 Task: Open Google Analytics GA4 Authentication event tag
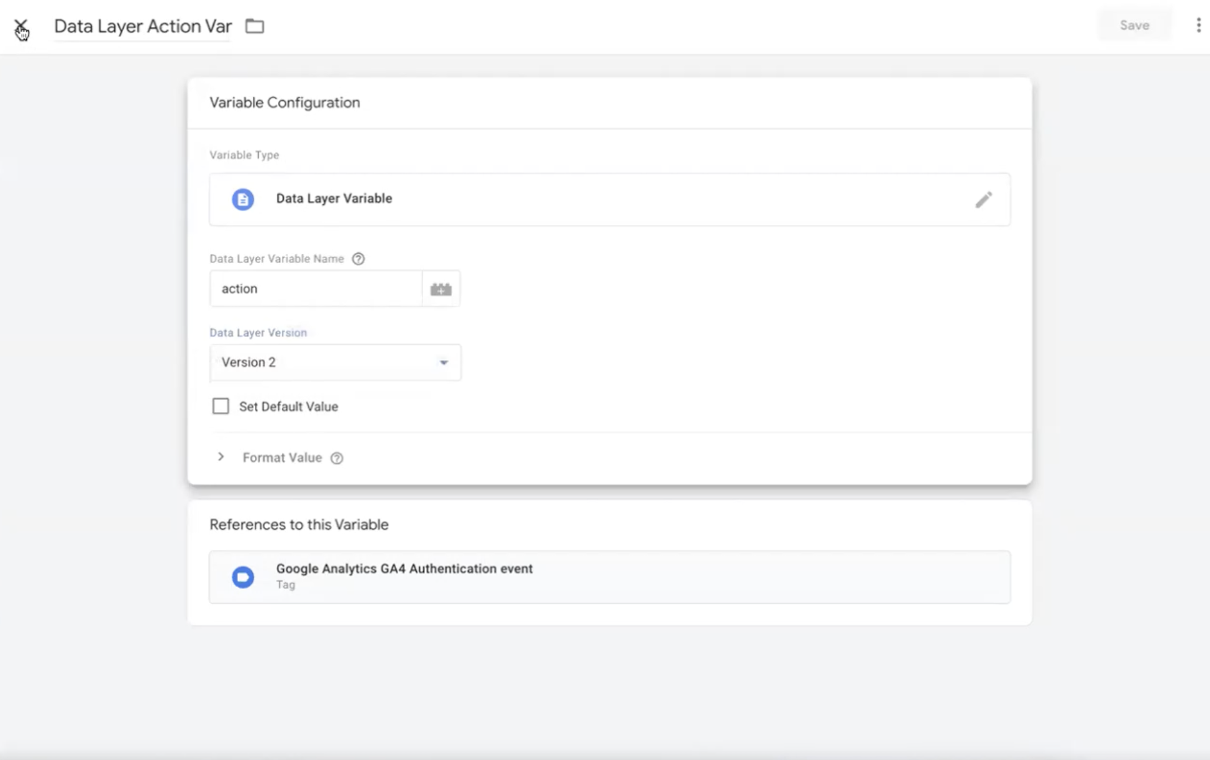(x=404, y=569)
